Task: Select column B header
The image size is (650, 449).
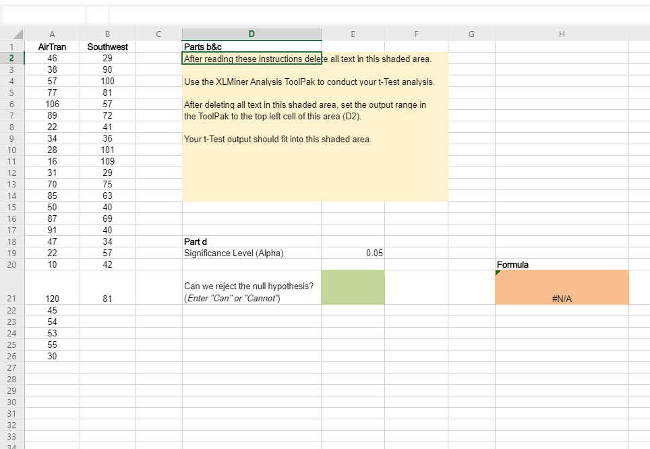Action: point(107,34)
